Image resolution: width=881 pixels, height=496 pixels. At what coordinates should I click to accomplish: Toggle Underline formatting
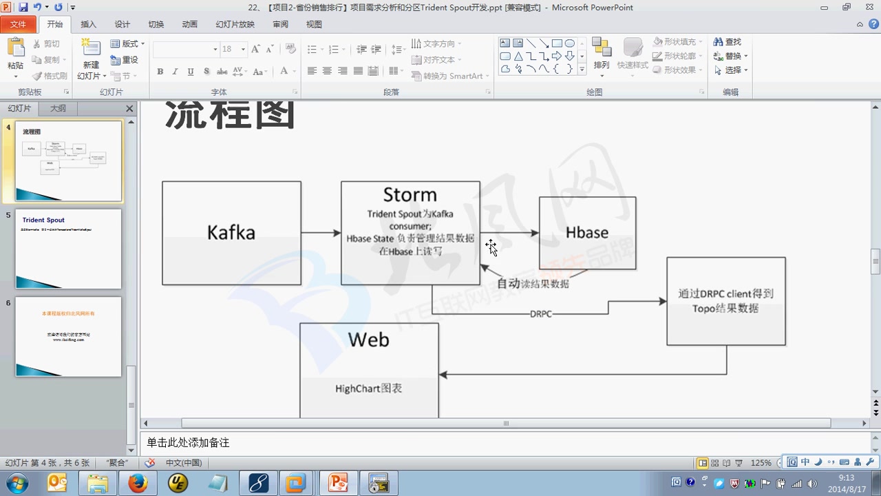click(190, 71)
